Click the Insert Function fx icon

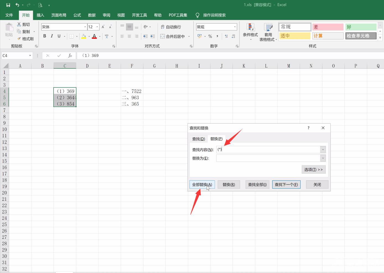(70, 56)
